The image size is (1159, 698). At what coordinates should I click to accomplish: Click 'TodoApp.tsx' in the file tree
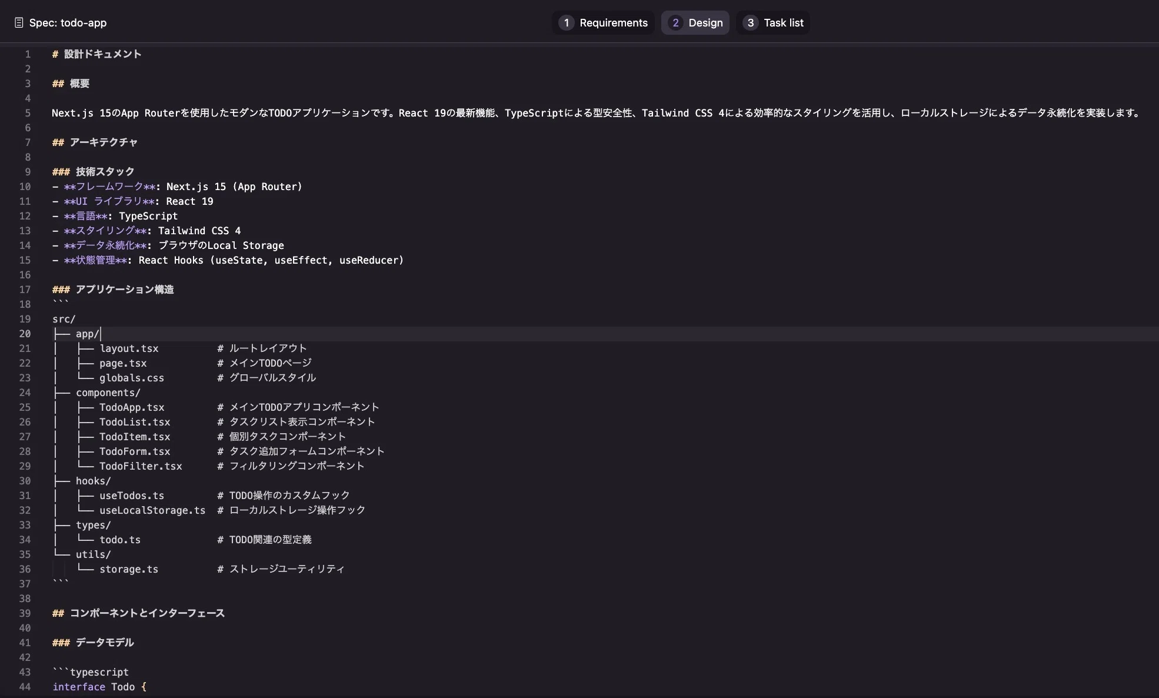coord(132,407)
